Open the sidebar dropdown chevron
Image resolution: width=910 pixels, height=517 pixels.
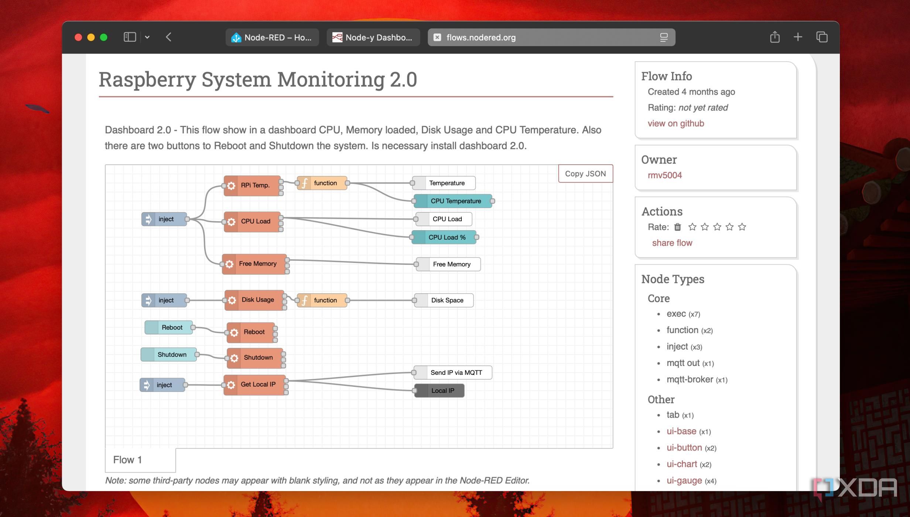coord(147,37)
